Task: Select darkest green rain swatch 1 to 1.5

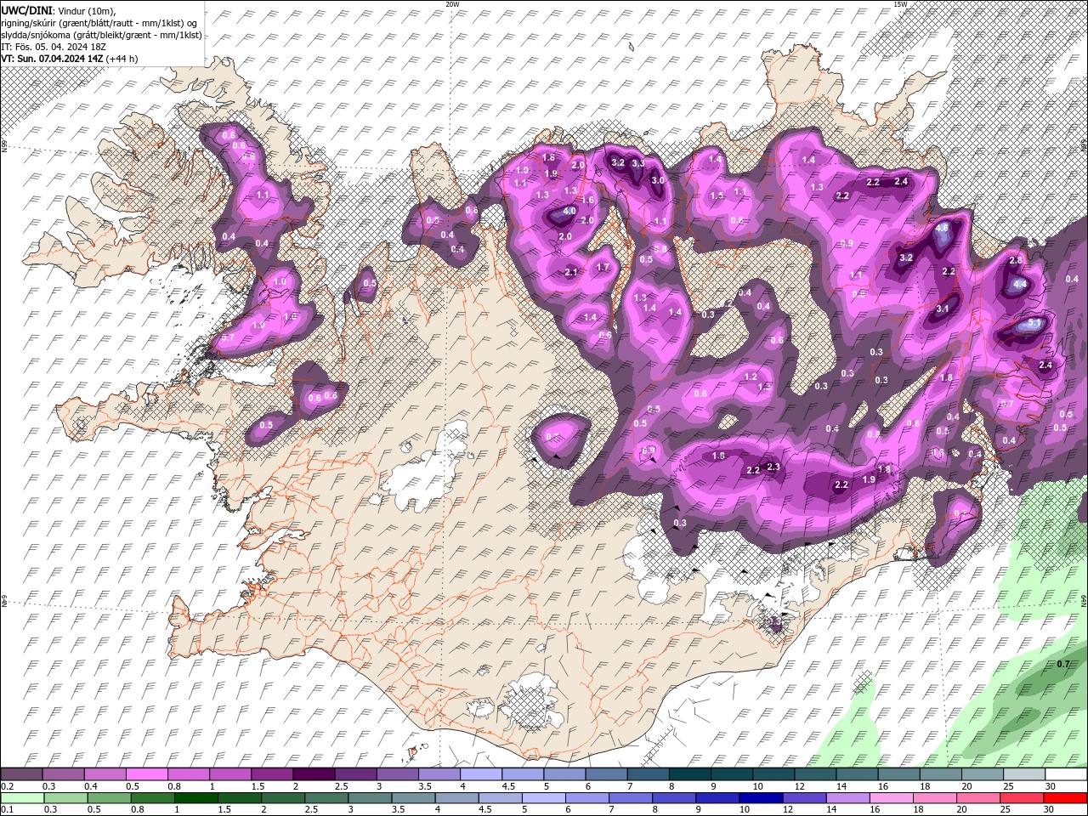Action: pos(195,798)
